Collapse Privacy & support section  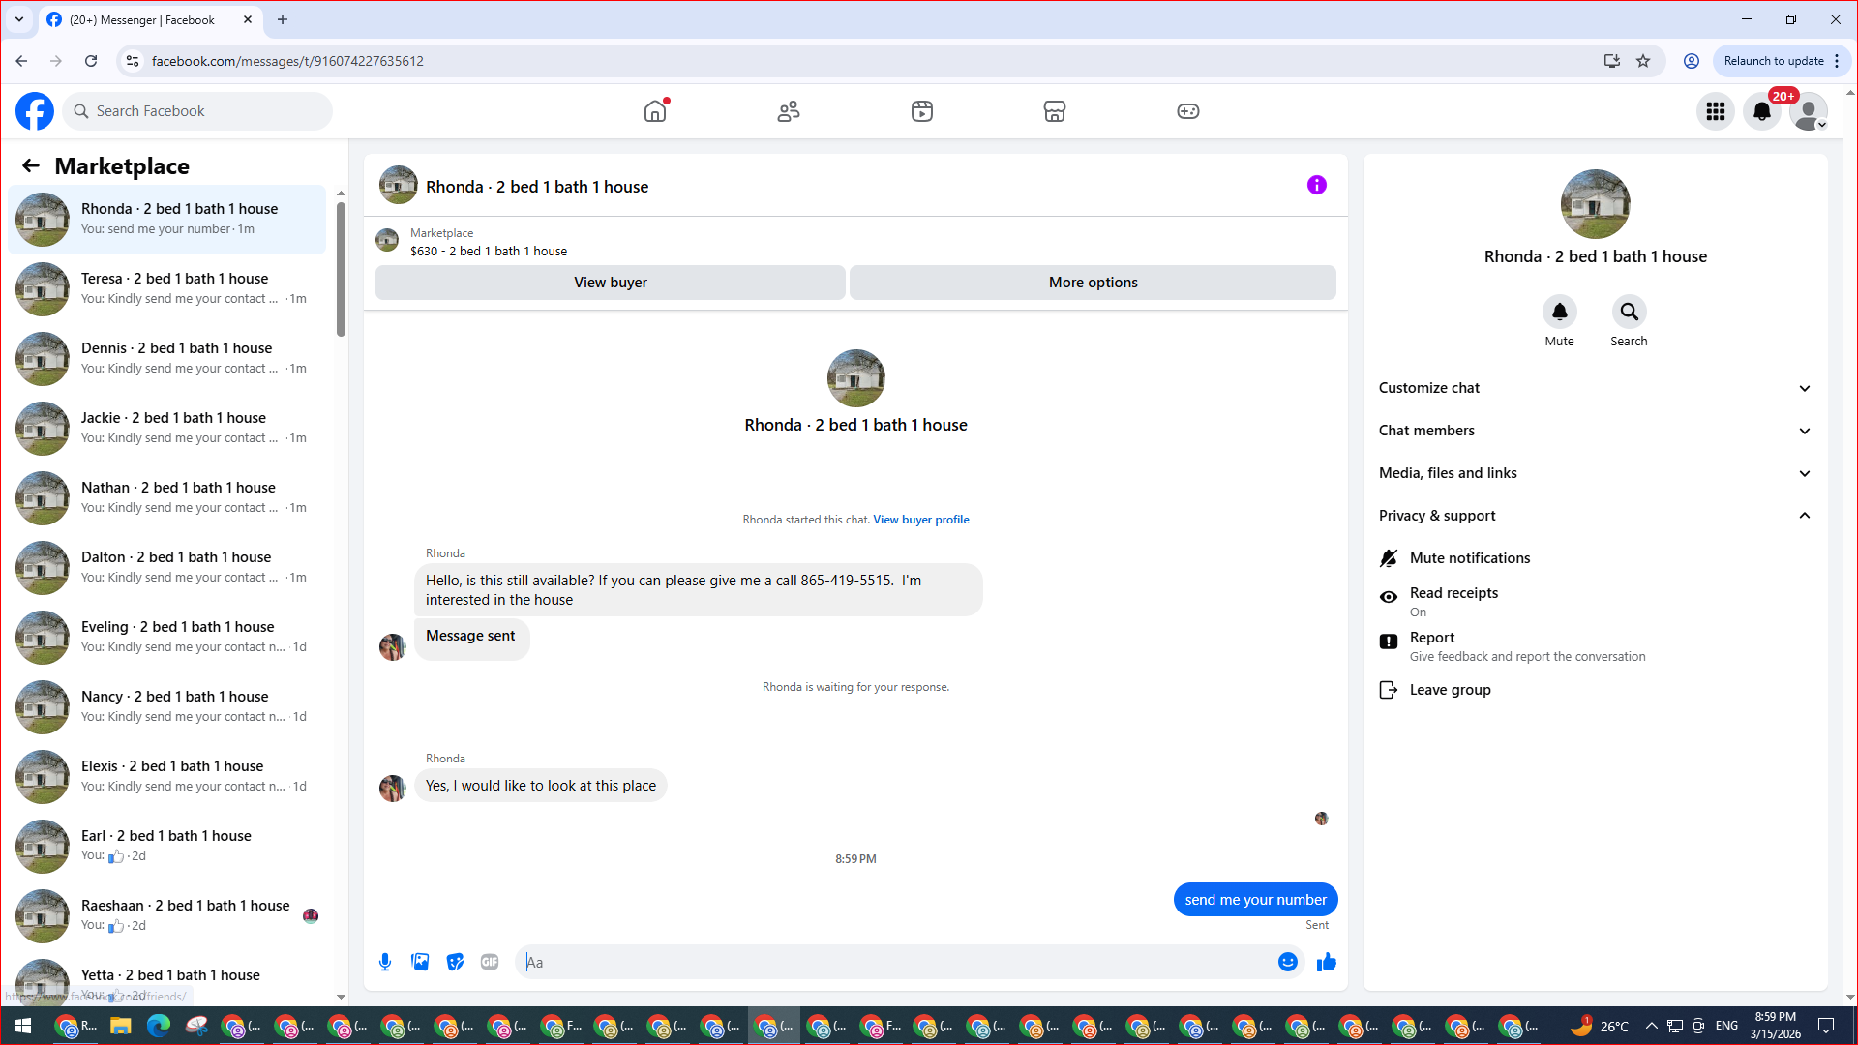(1595, 516)
